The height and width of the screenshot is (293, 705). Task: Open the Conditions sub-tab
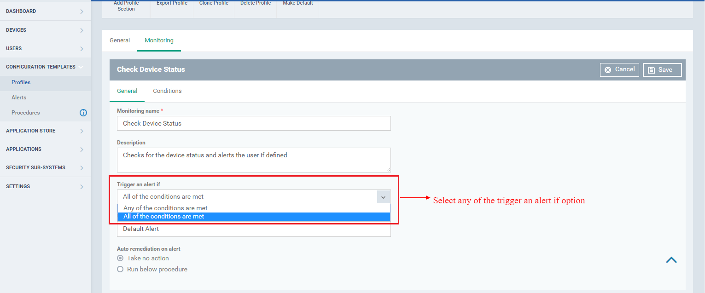[167, 91]
